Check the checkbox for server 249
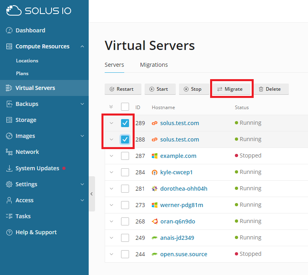The image size is (308, 275). click(125, 238)
